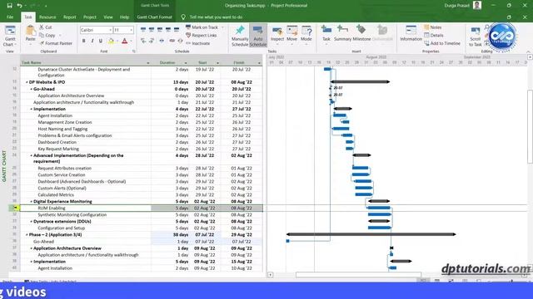Activate the Format Painter
This screenshot has height=299, width=533.
(x=56, y=43)
